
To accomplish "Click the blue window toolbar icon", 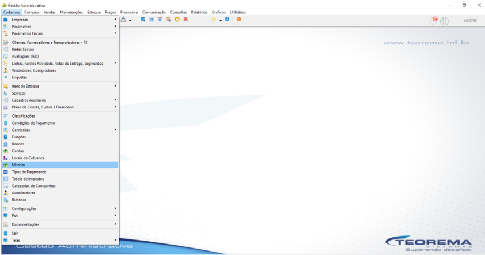I will point(143,20).
